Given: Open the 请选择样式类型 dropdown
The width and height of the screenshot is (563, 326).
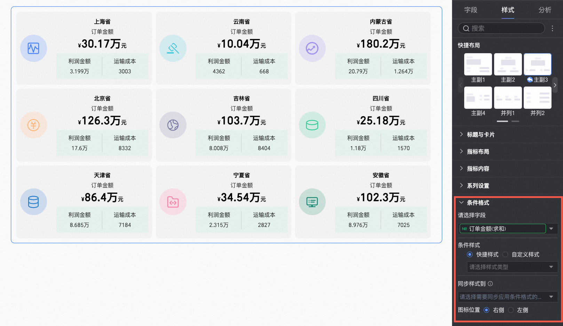Looking at the screenshot, I should (512, 267).
